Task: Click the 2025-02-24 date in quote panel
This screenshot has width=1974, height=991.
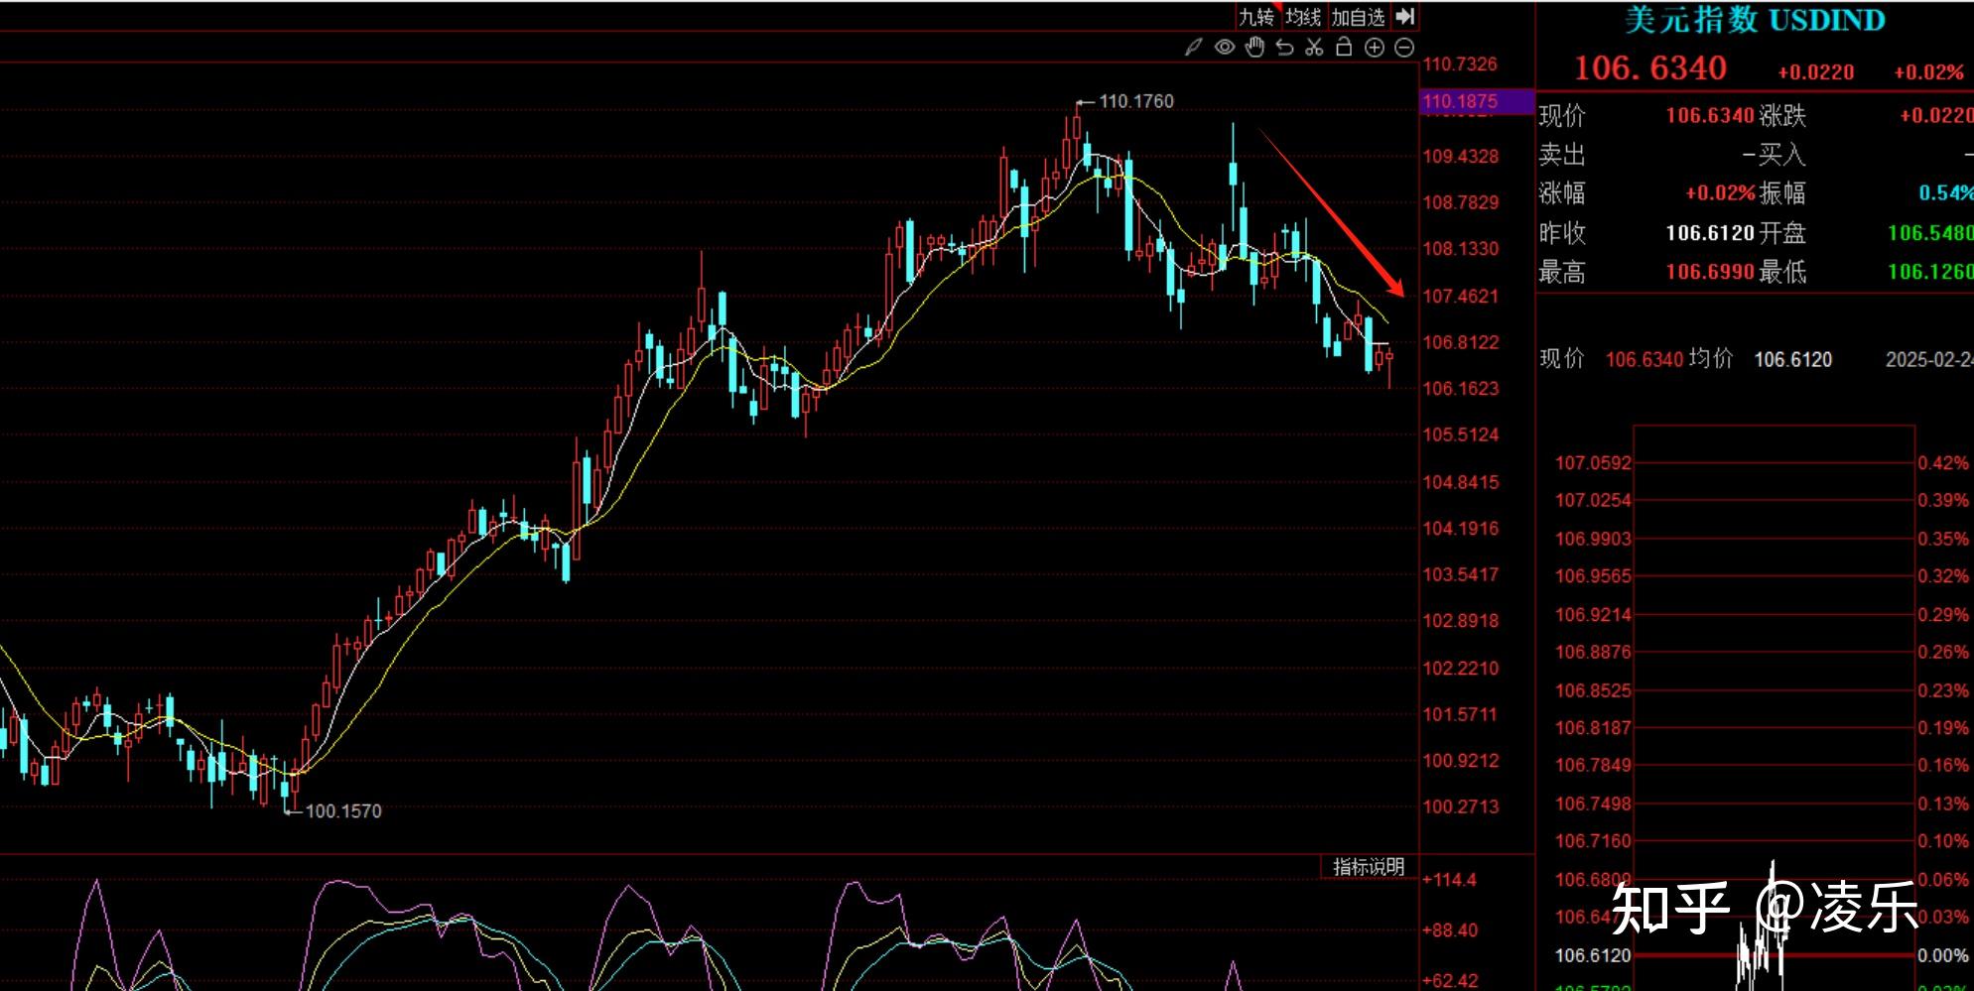Action: (1928, 359)
